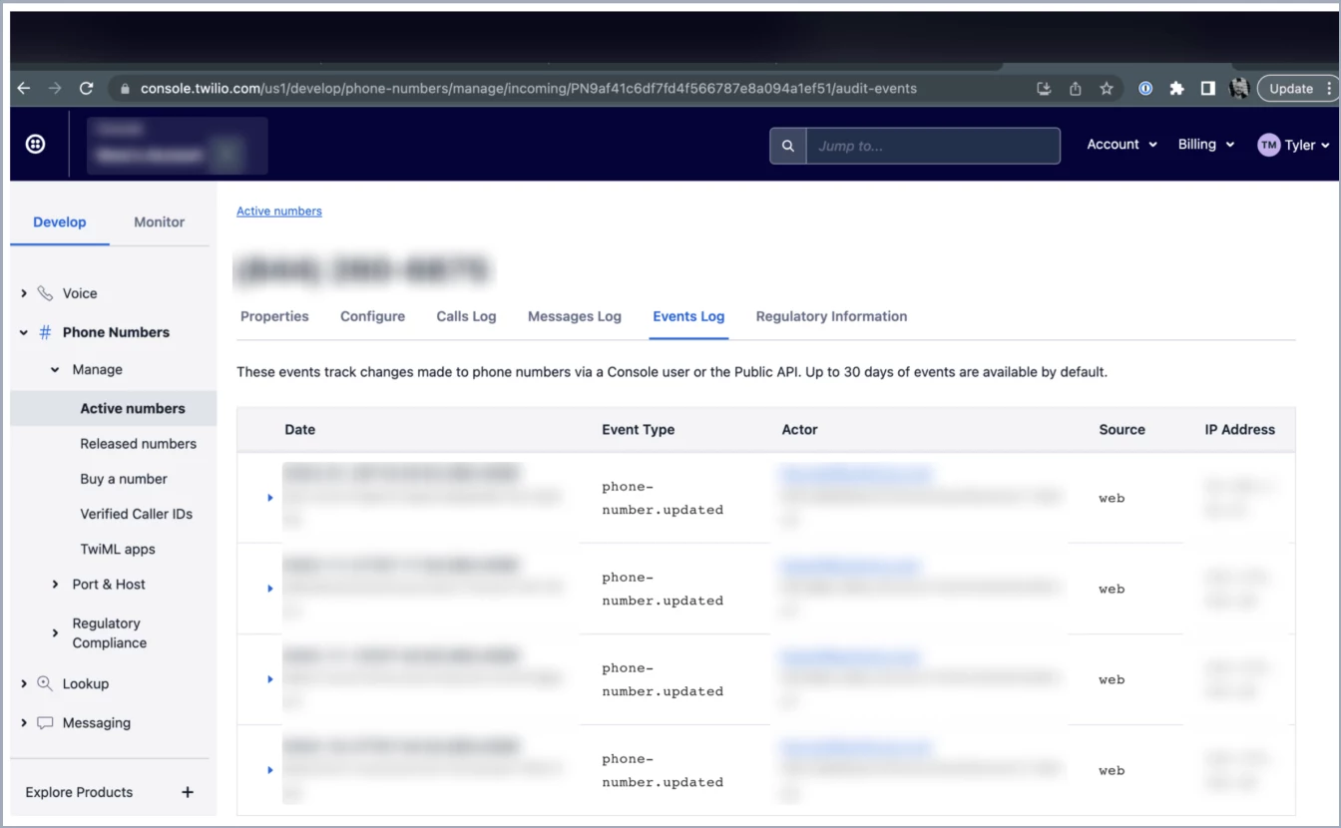Screen dimensions: 1341x828
Task: Open the Calls Log tab
Action: pyautogui.click(x=466, y=316)
